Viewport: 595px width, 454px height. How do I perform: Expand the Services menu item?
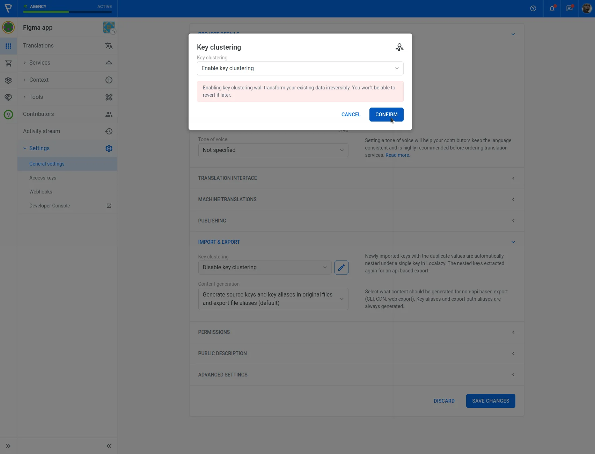(x=40, y=63)
